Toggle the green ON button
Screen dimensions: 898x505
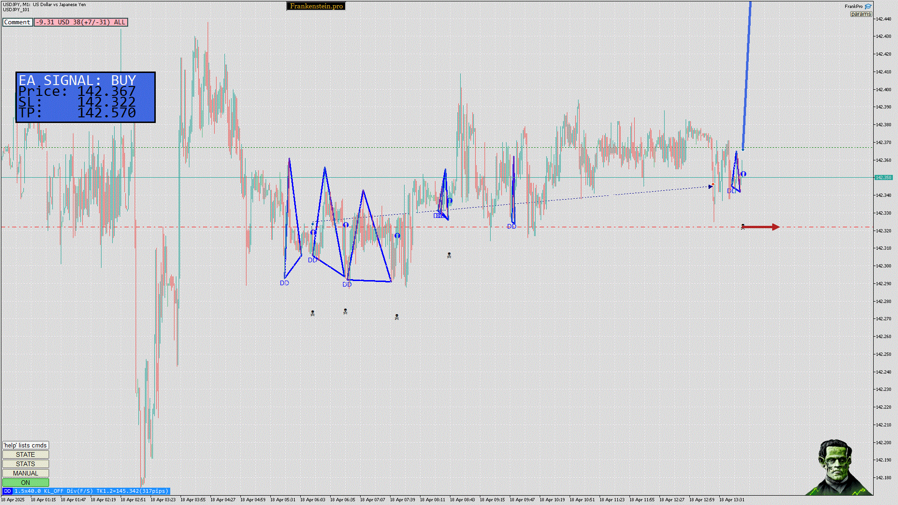25,483
